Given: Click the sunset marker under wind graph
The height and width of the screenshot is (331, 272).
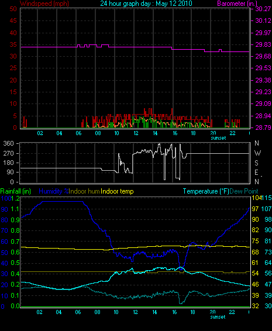Looking at the screenshot, I should tap(218, 138).
